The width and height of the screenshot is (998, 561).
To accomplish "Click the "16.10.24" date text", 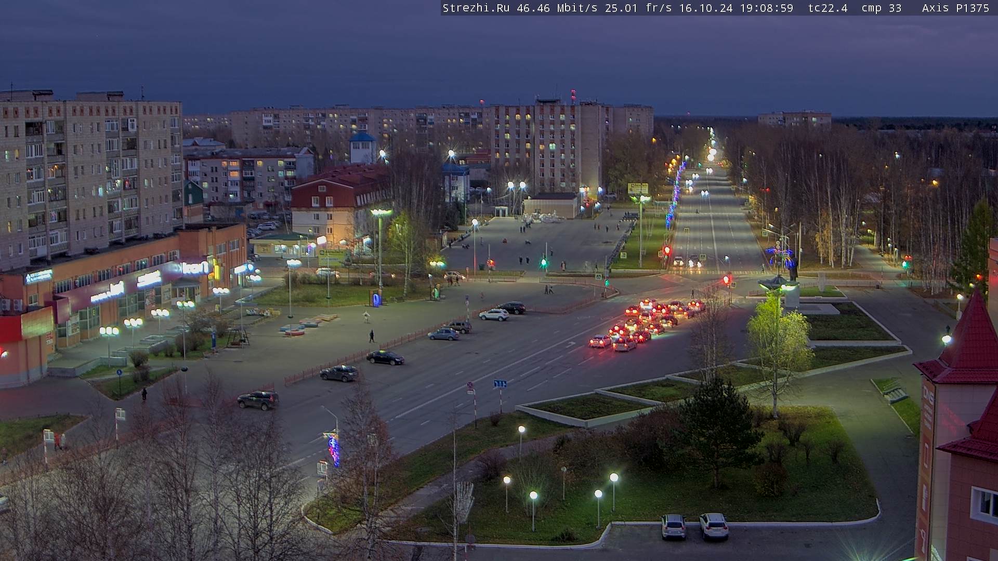I will point(706,8).
